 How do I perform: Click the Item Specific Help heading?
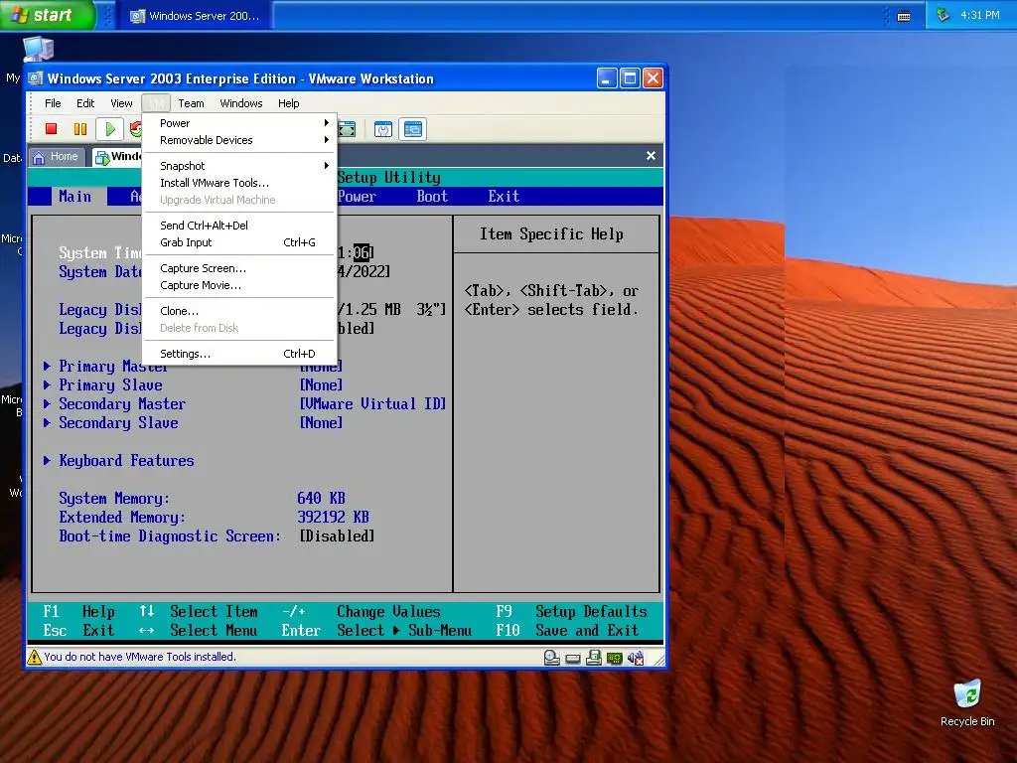coord(551,233)
